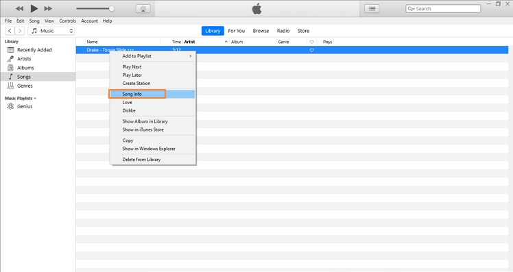Skip forward with fast-forward button
This screenshot has height=272, width=513.
[x=48, y=8]
